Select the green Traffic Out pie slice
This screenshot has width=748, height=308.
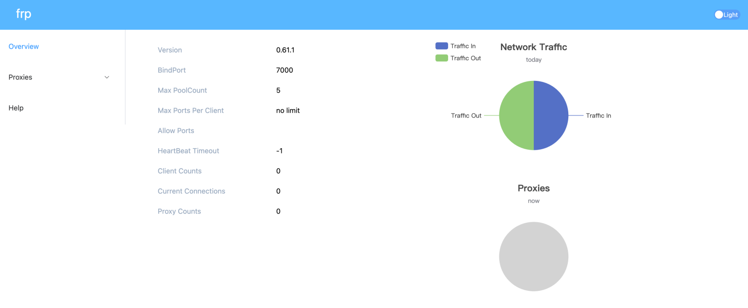tap(516, 115)
